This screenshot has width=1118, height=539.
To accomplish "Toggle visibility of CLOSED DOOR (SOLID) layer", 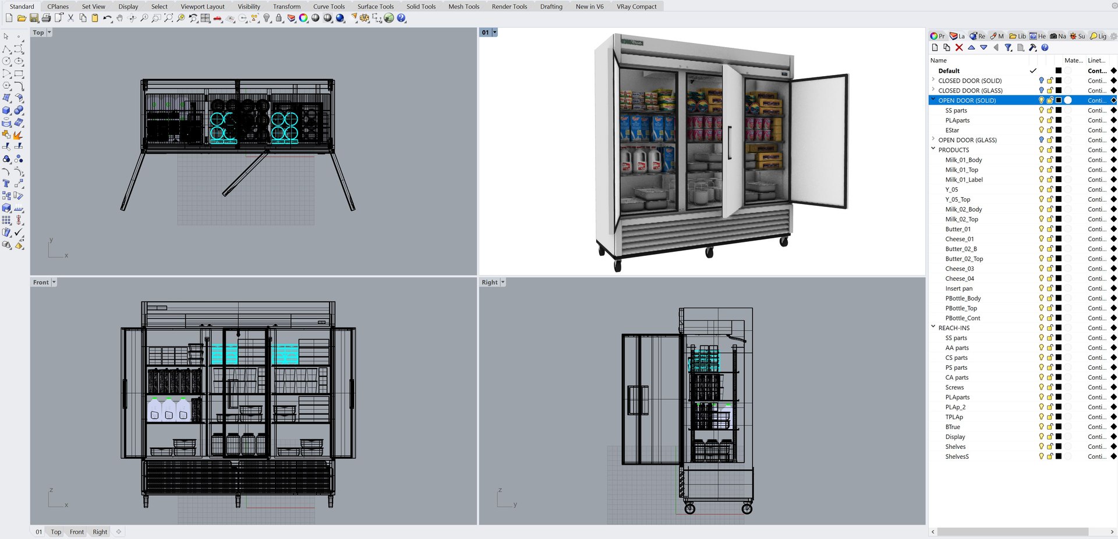I will click(x=1042, y=81).
